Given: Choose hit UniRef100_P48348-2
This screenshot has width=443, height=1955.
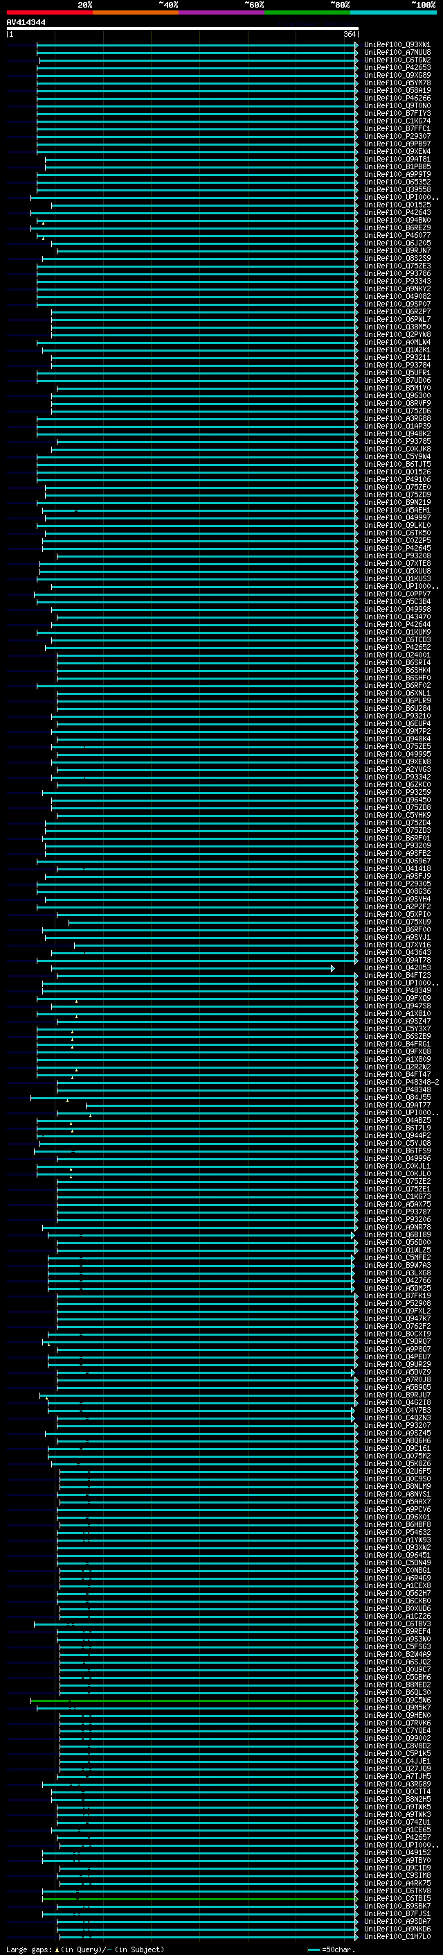Looking at the screenshot, I should [401, 1083].
